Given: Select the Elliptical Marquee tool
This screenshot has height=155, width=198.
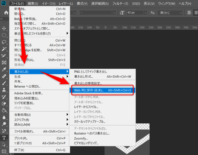Looking at the screenshot, I should [x=4, y=35].
